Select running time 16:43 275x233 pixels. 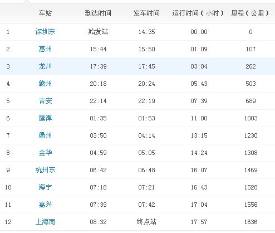[199, 187]
